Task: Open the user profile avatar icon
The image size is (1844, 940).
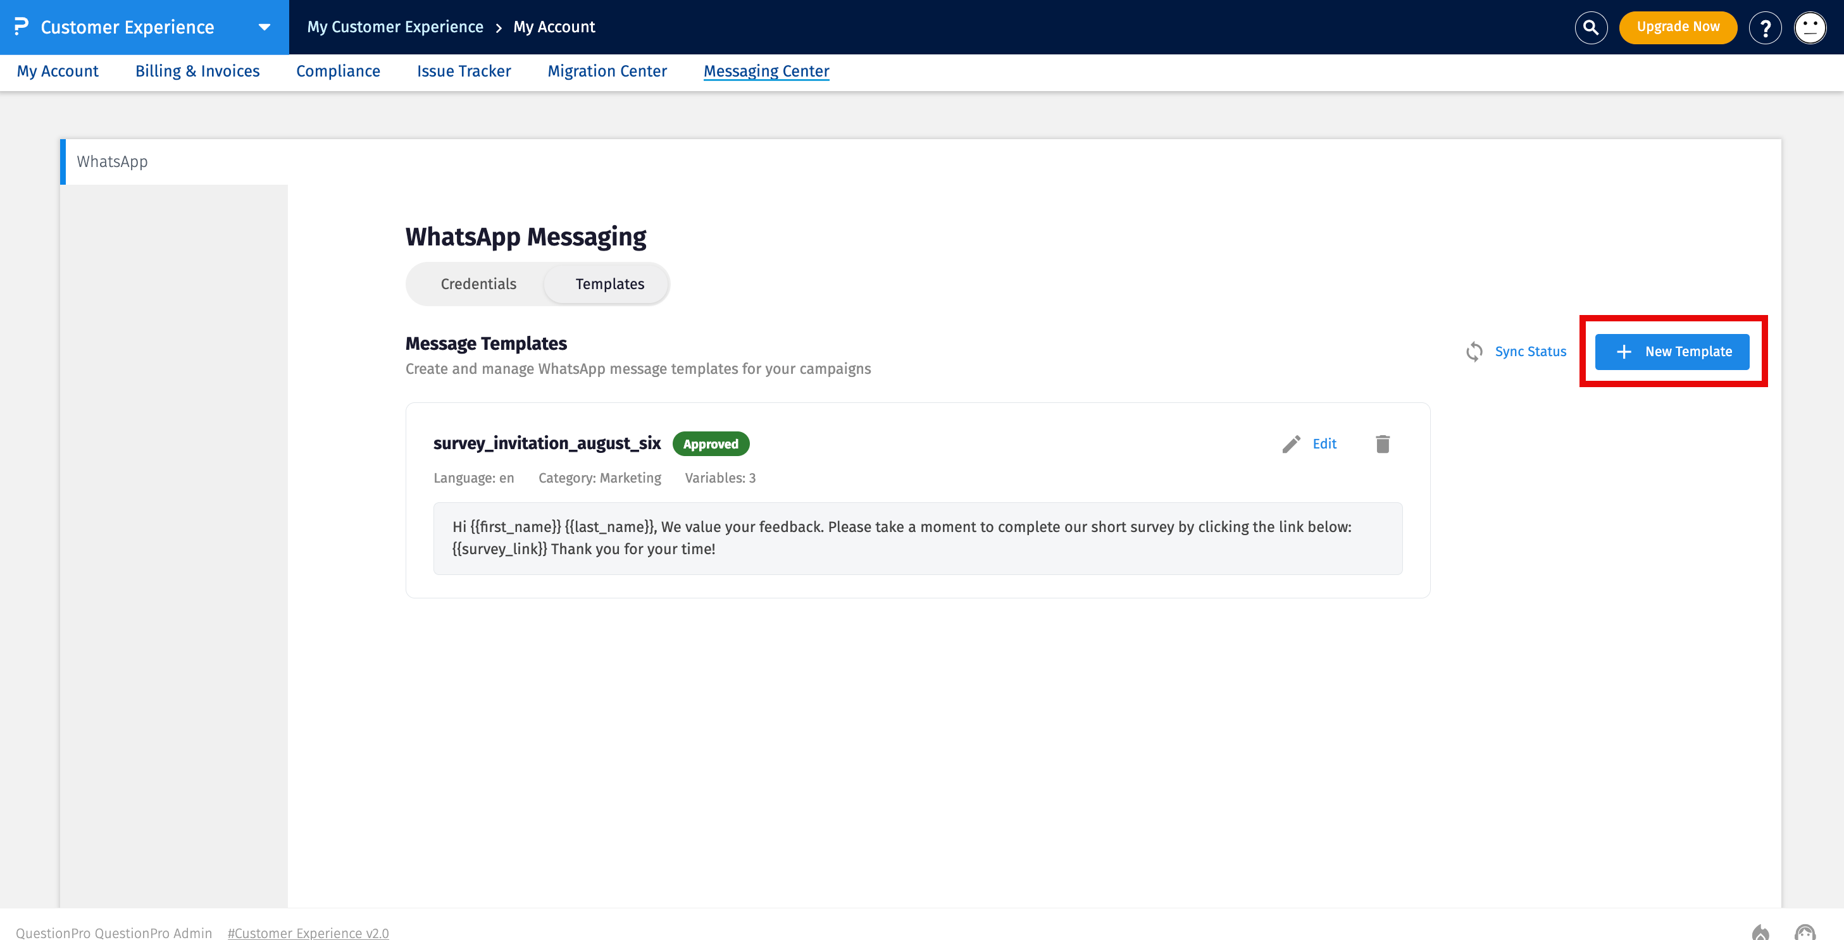Action: [1810, 27]
